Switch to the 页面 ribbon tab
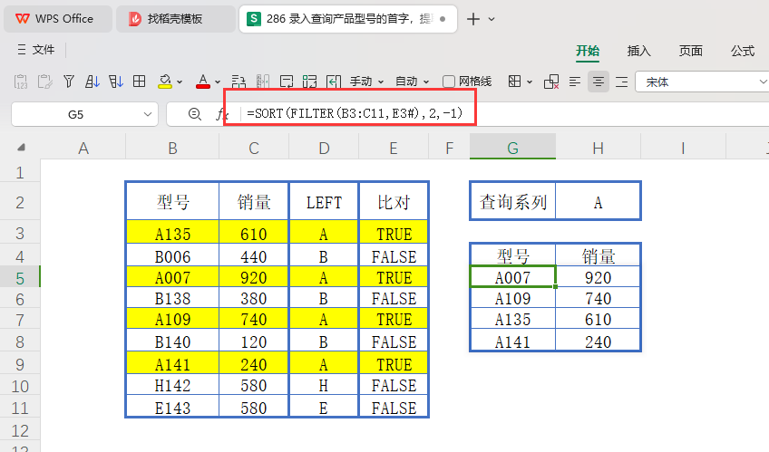The width and height of the screenshot is (769, 452). [690, 51]
